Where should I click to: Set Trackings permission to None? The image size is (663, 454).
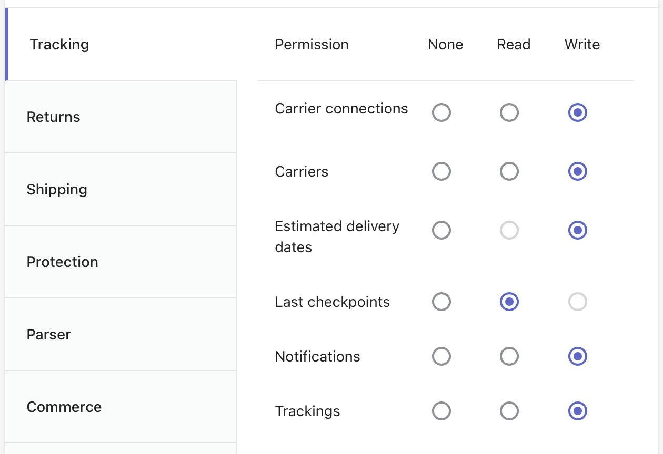(441, 411)
